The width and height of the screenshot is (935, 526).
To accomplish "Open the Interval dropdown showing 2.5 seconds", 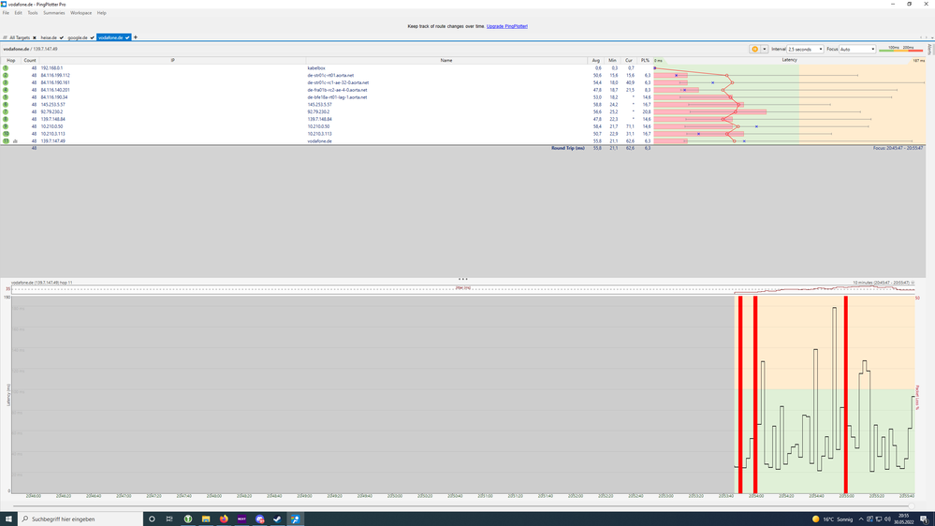I will 805,49.
